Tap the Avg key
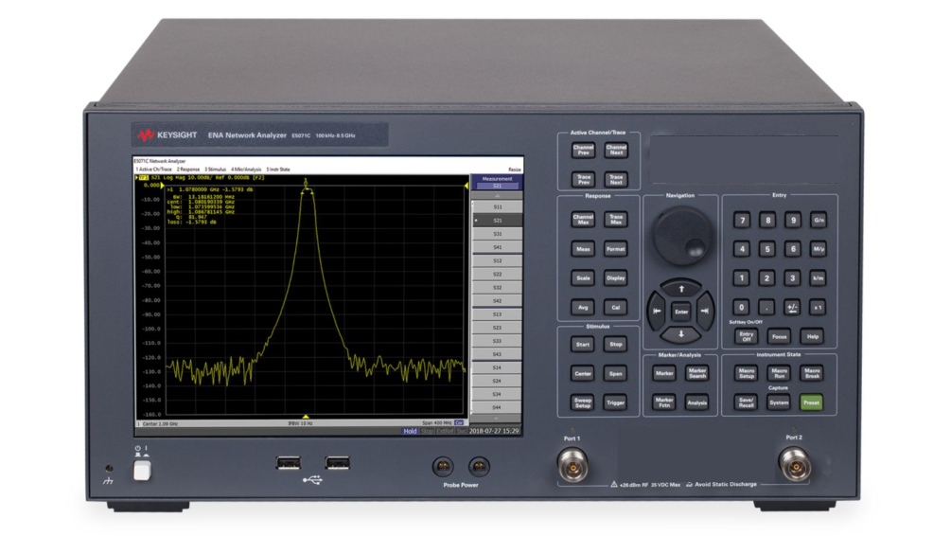Image resolution: width=951 pixels, height=536 pixels. click(x=584, y=307)
